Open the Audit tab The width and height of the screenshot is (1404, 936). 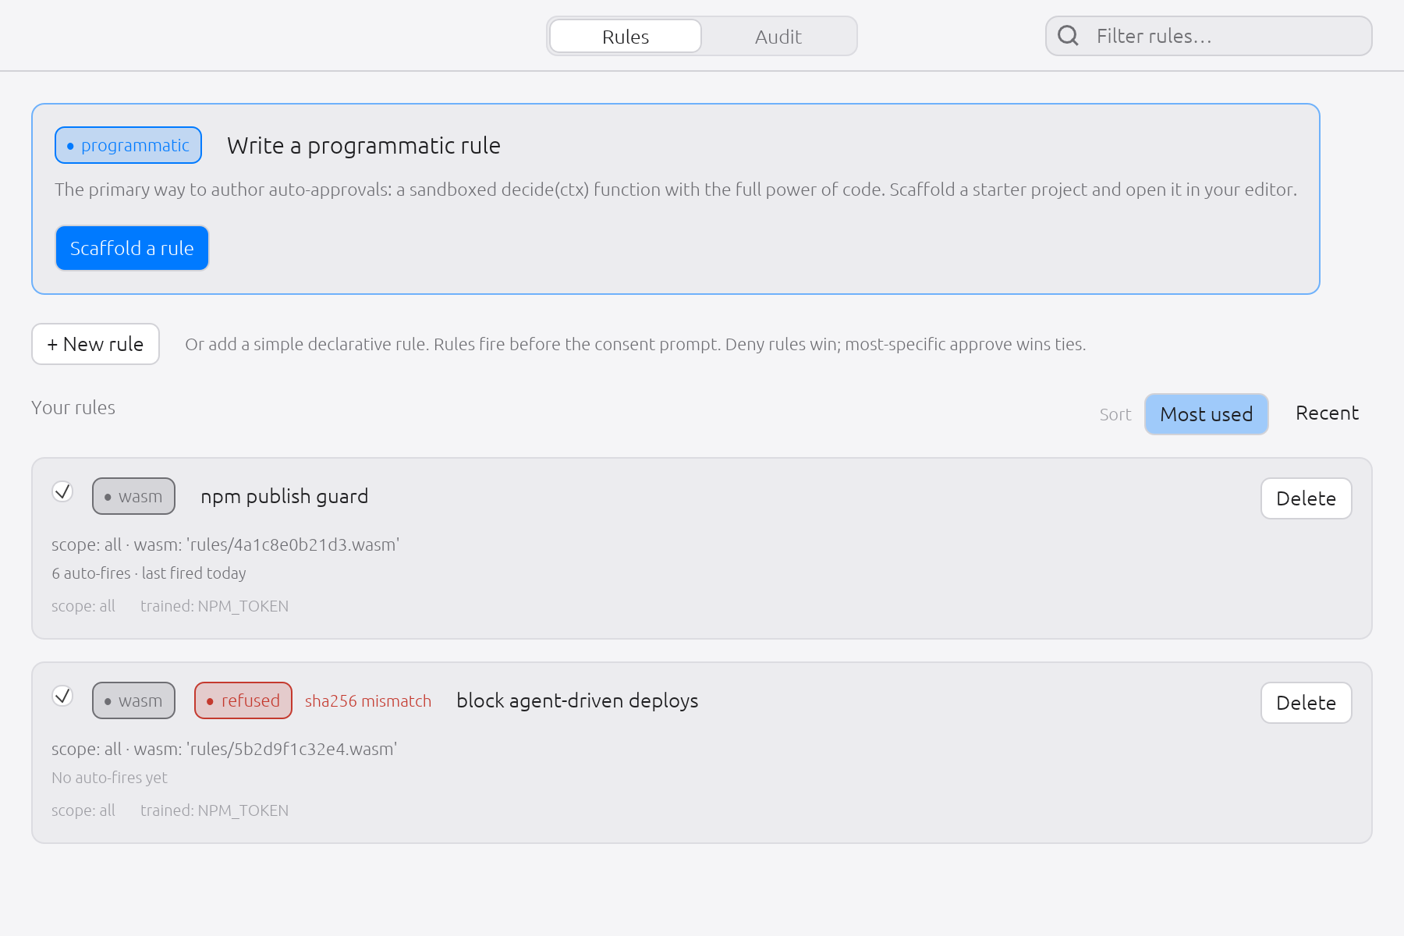coord(778,37)
